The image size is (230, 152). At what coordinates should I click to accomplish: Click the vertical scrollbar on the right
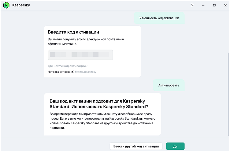[x=228, y=94]
